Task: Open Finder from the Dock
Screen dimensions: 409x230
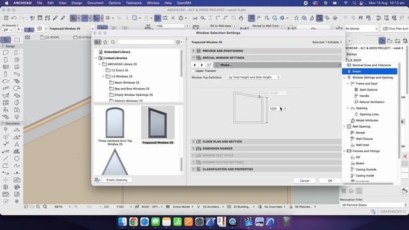Action: 122,222
